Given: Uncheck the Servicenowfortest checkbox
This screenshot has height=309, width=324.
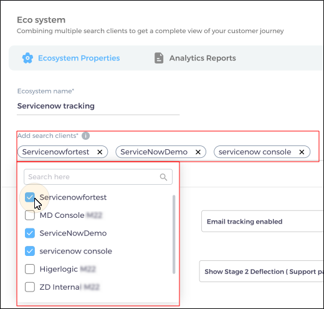Looking at the screenshot, I should pyautogui.click(x=30, y=197).
